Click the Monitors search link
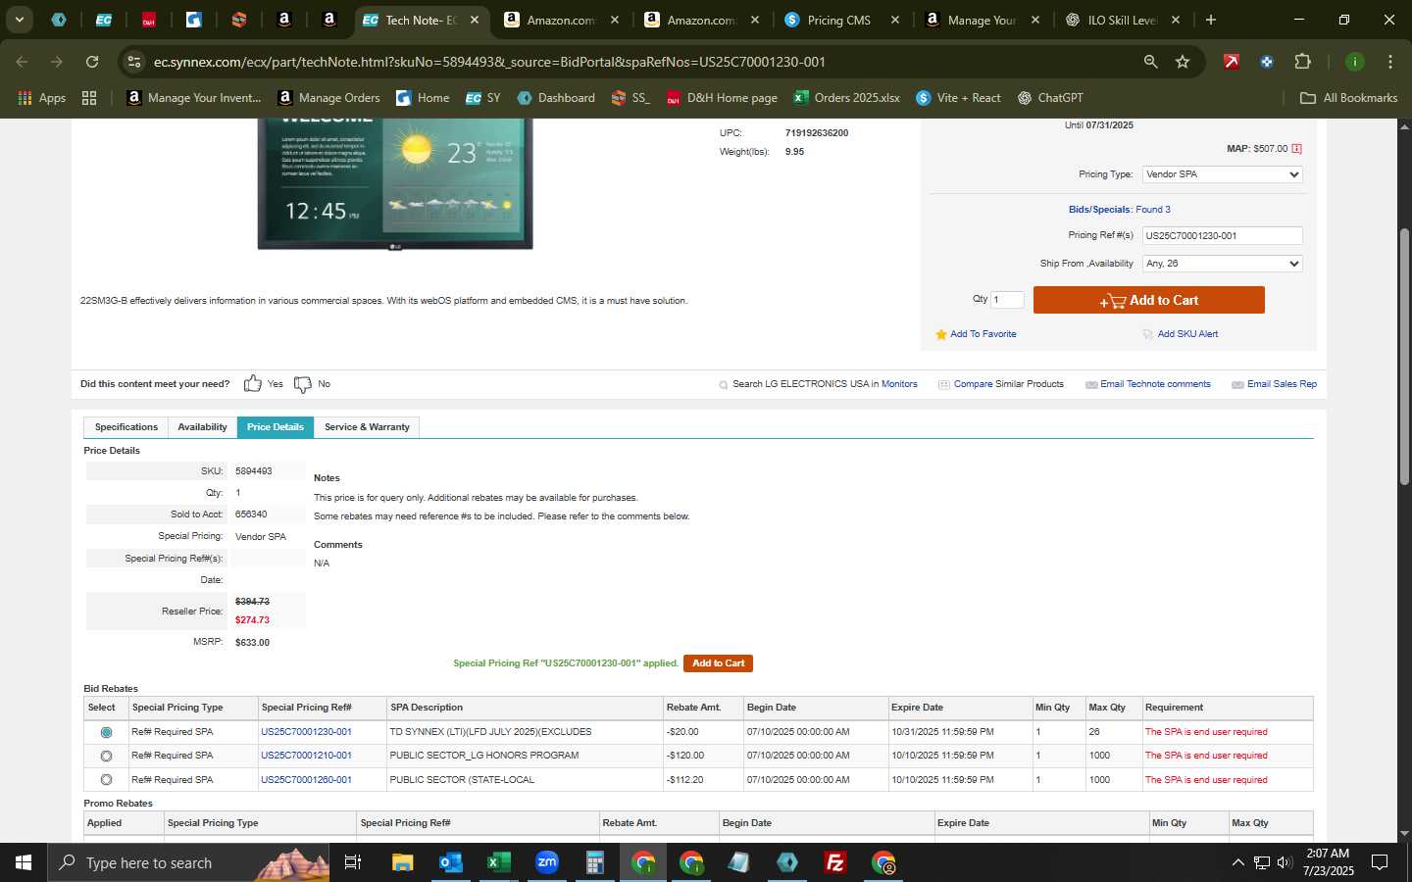Image resolution: width=1412 pixels, height=882 pixels. (899, 384)
